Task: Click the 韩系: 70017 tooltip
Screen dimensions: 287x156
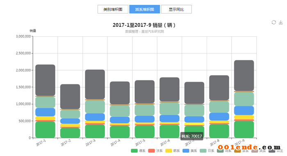Action: coord(192,136)
